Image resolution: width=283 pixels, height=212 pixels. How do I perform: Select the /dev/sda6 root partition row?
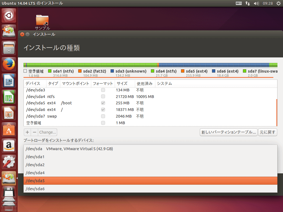[x=150, y=110]
